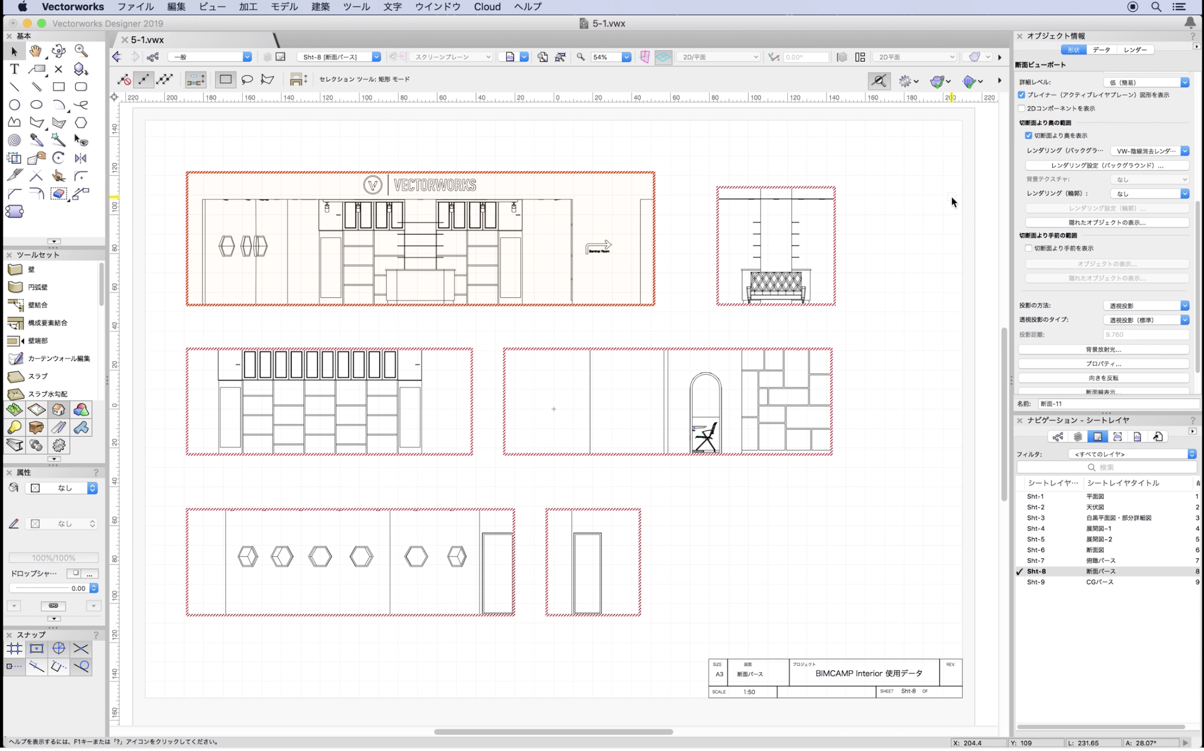Enable display extents before cut plane
The width and height of the screenshot is (1204, 751).
pos(1028,248)
